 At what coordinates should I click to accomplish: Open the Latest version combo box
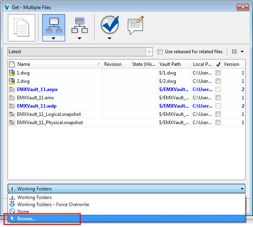tap(80, 52)
